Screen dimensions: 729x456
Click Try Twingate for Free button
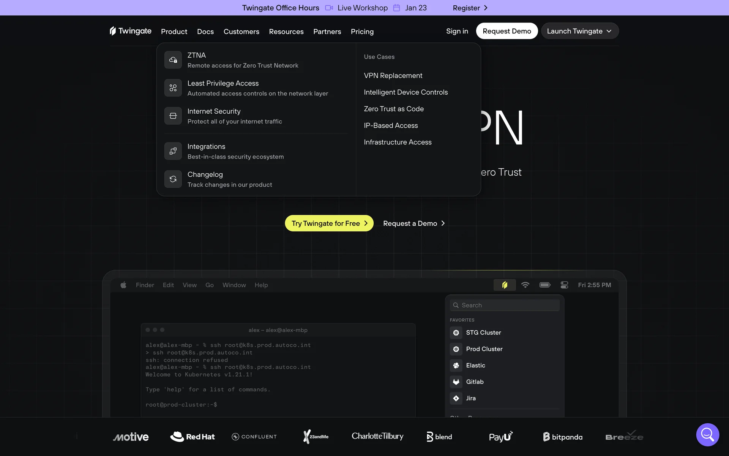[329, 223]
